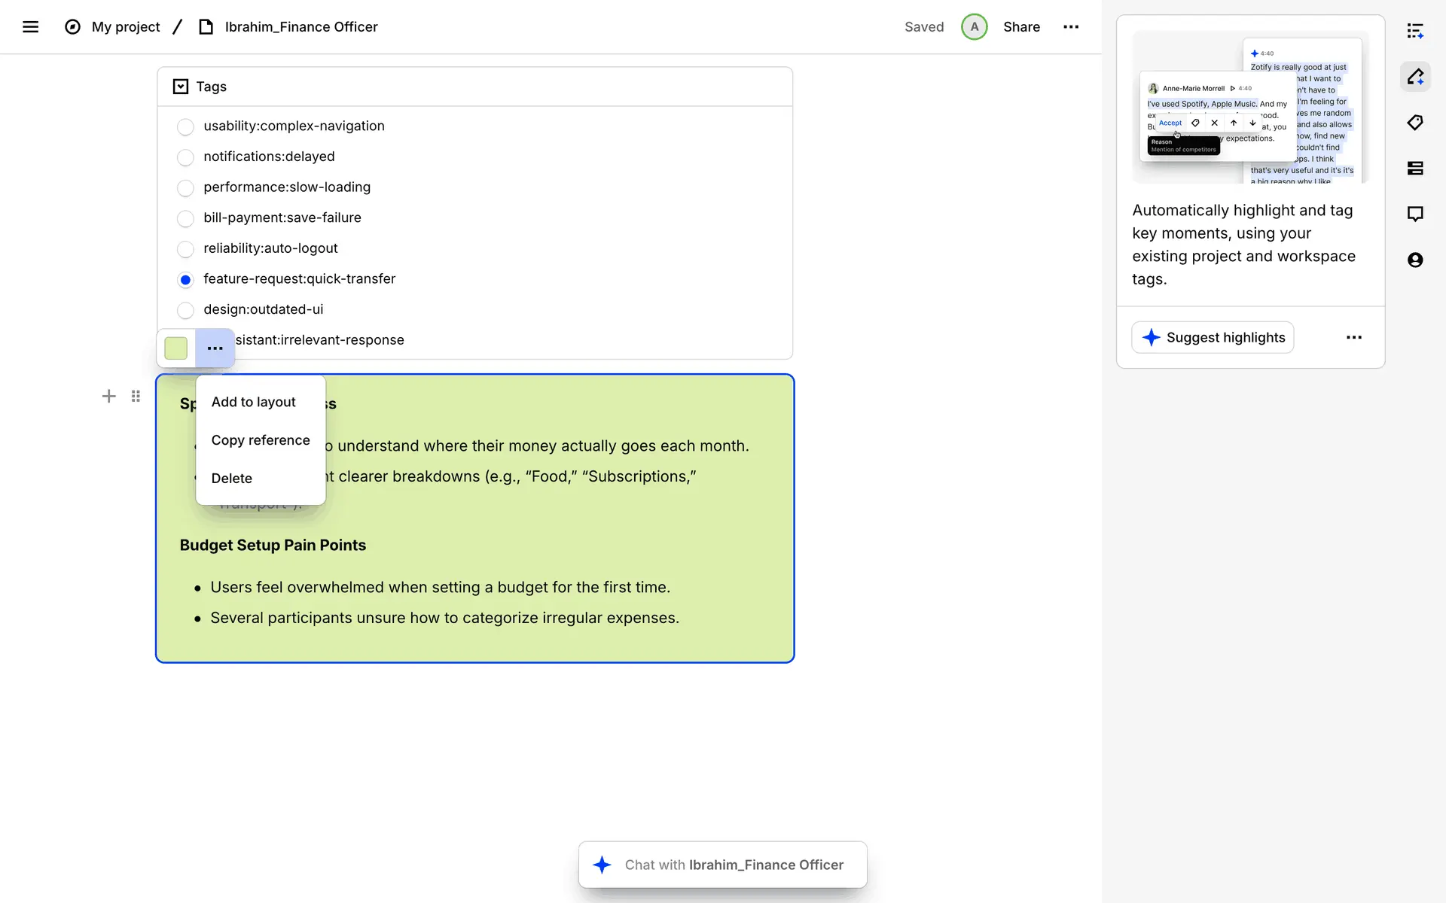Select usability:complex-navigation tag radio
The width and height of the screenshot is (1446, 903).
click(x=185, y=126)
